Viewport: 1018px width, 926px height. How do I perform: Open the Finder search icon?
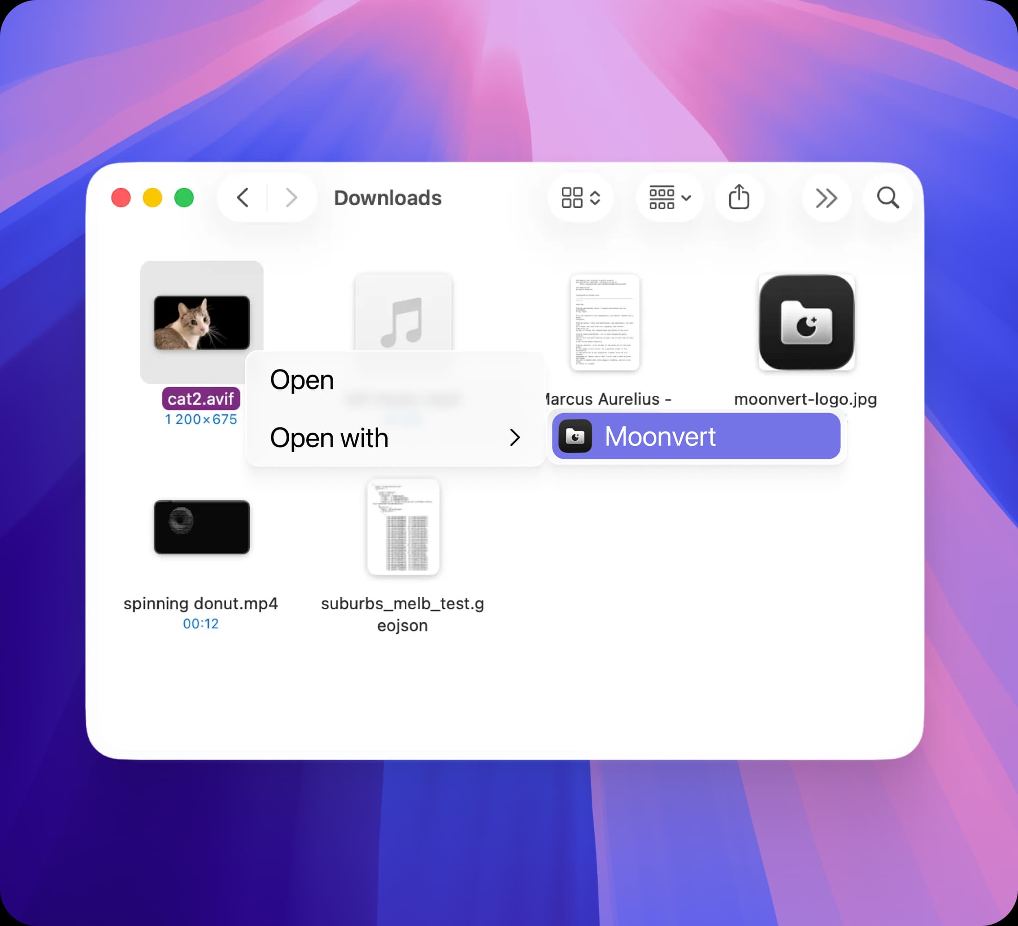887,198
